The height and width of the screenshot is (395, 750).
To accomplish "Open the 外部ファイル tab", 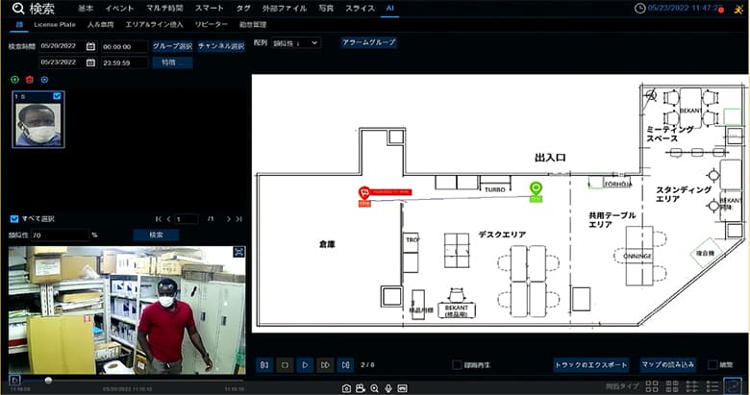I will tap(284, 8).
